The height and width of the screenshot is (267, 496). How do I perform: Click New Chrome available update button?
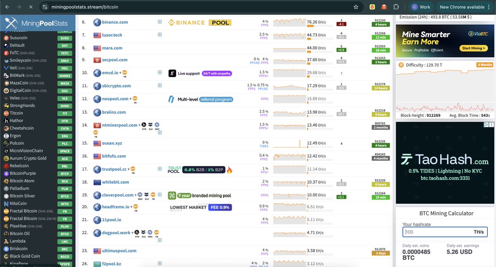pyautogui.click(x=464, y=7)
